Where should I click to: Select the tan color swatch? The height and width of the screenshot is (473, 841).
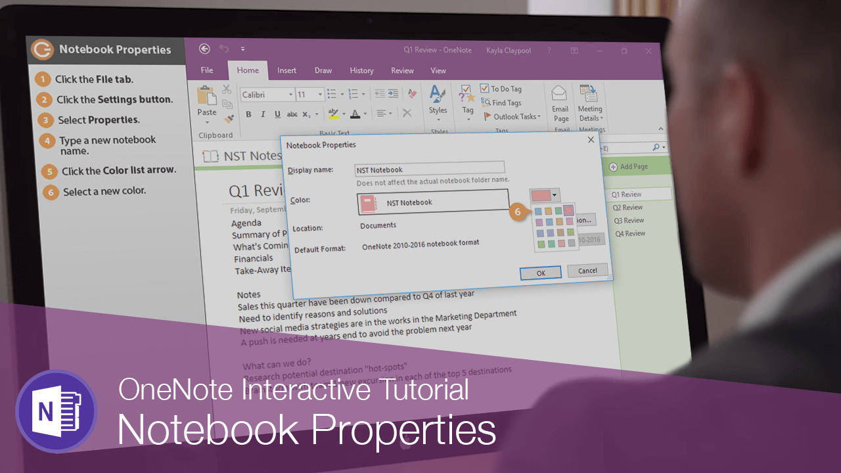(x=560, y=233)
